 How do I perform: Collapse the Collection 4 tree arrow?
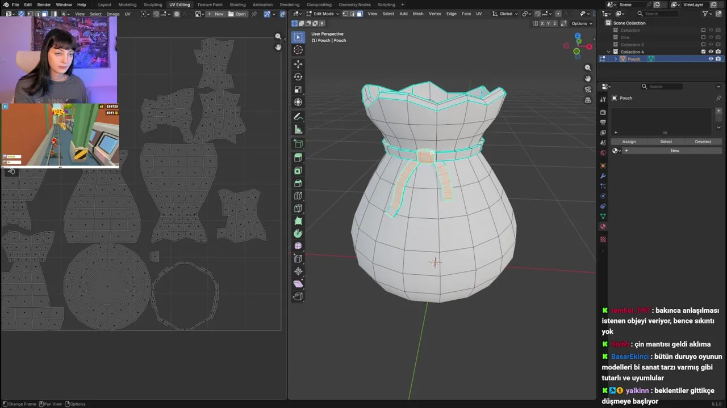pos(609,52)
